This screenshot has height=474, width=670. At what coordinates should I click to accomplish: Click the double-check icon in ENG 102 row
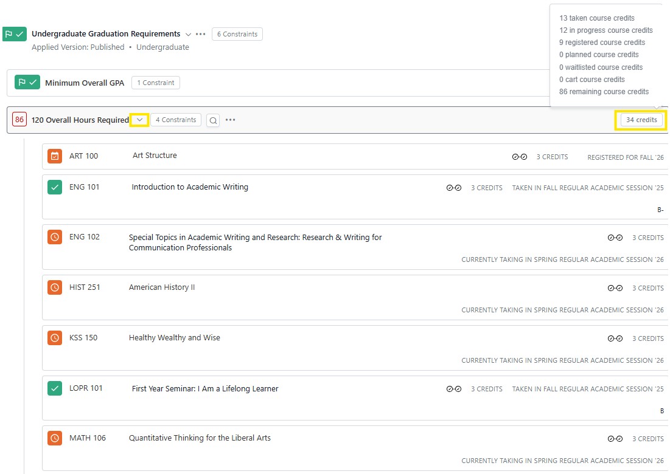coord(615,238)
